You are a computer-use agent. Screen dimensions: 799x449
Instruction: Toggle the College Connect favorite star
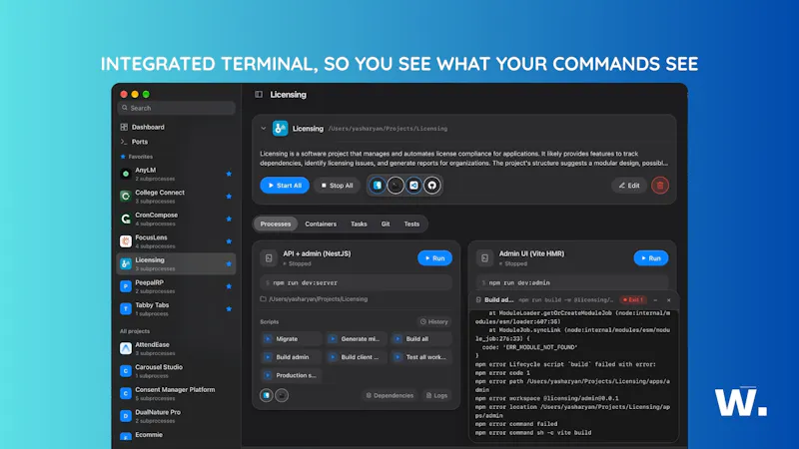click(x=229, y=196)
